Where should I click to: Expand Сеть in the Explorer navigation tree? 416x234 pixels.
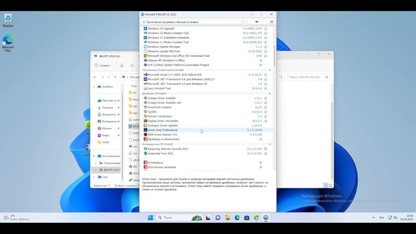pos(94,177)
